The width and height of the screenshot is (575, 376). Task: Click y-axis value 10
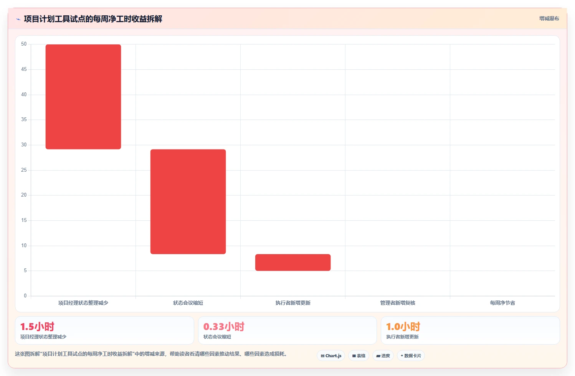click(x=24, y=246)
